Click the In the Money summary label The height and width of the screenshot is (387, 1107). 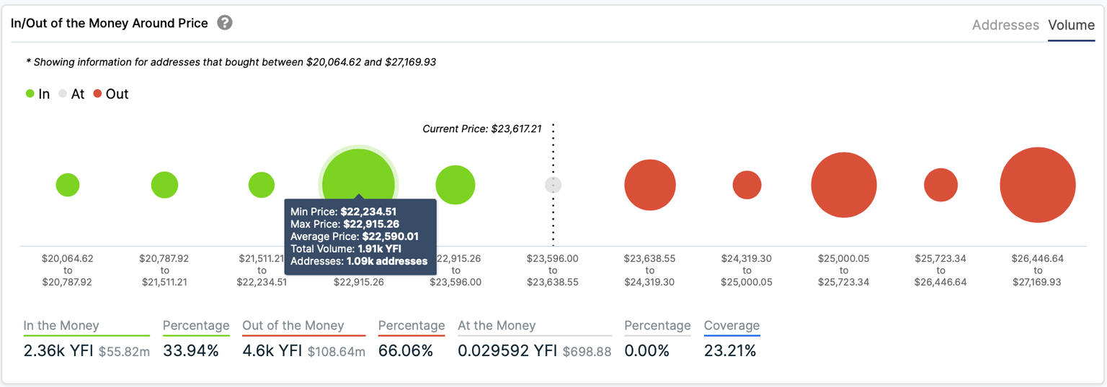point(61,326)
